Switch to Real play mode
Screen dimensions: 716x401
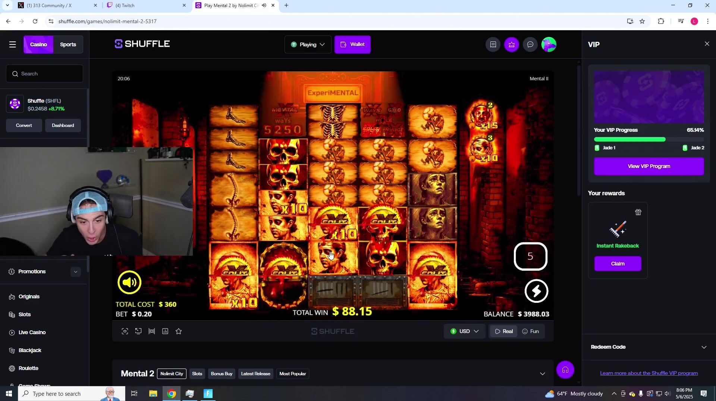[503, 331]
